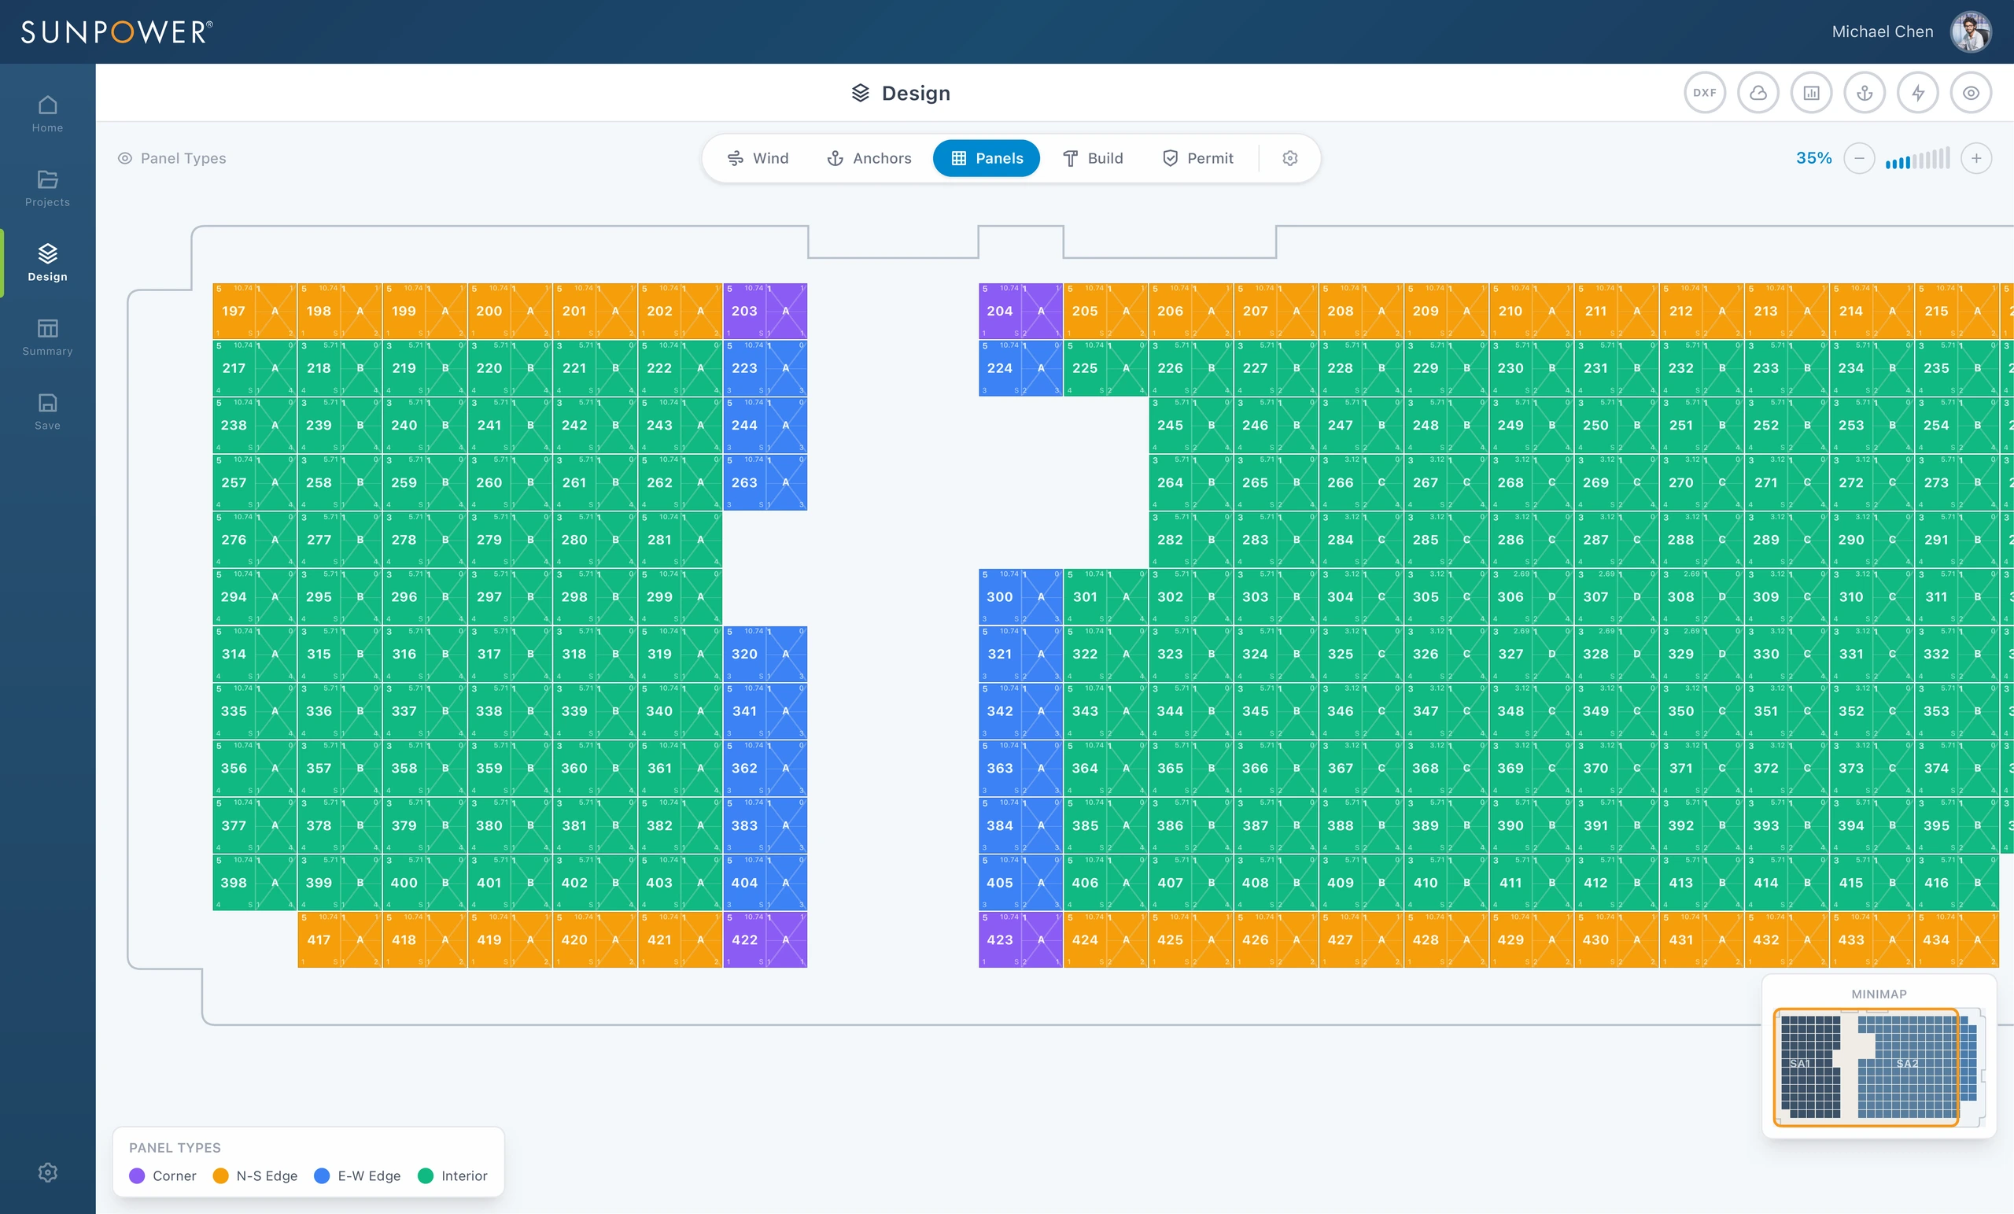
Task: Select N-S edge panel 417
Action: click(x=339, y=940)
